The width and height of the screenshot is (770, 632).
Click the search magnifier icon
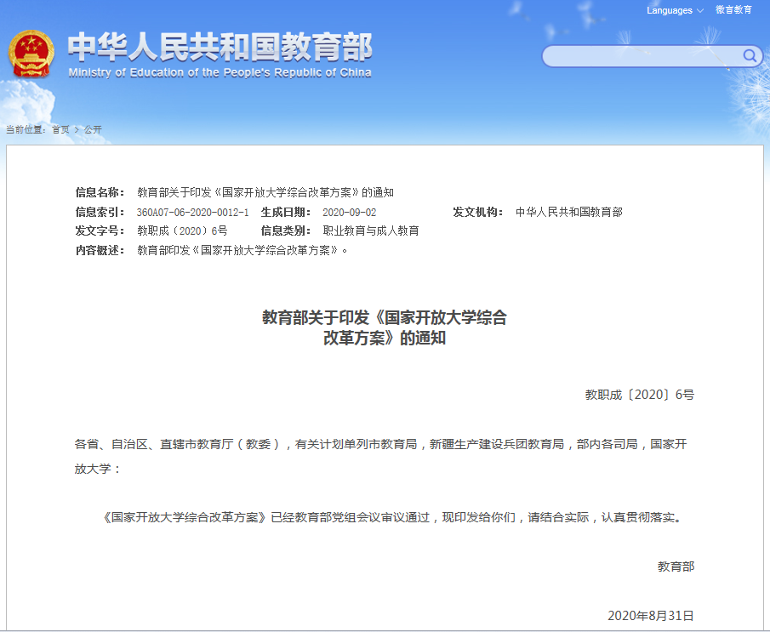(x=750, y=56)
